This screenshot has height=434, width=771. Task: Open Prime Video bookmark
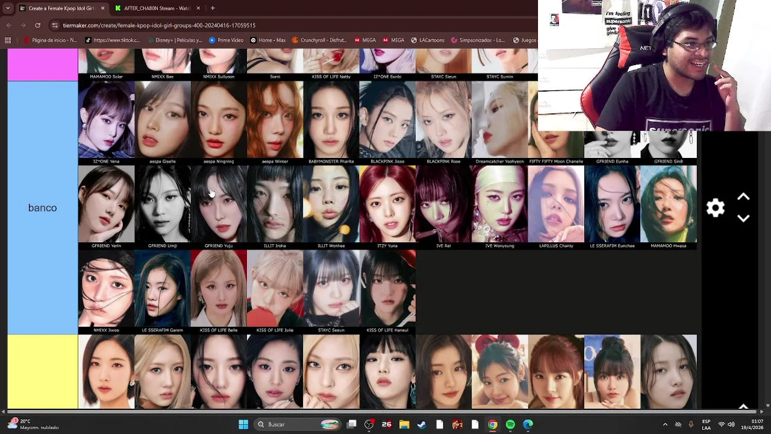click(x=226, y=40)
